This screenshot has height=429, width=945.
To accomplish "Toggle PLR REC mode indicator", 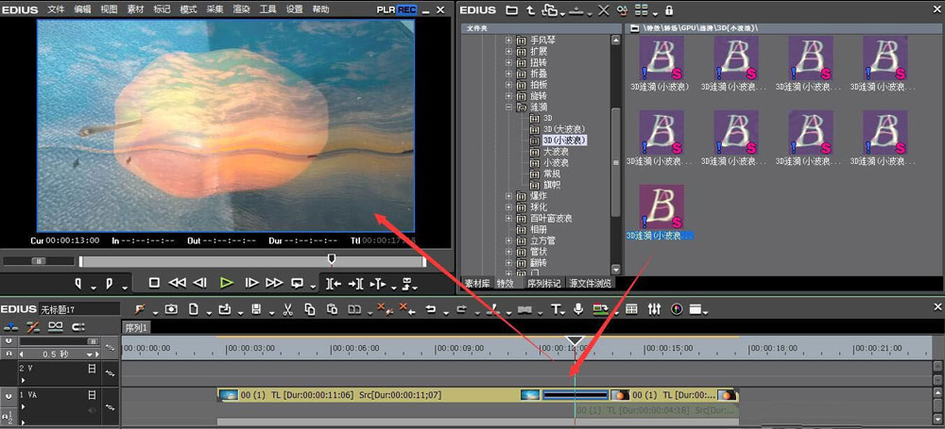I will 397,9.
